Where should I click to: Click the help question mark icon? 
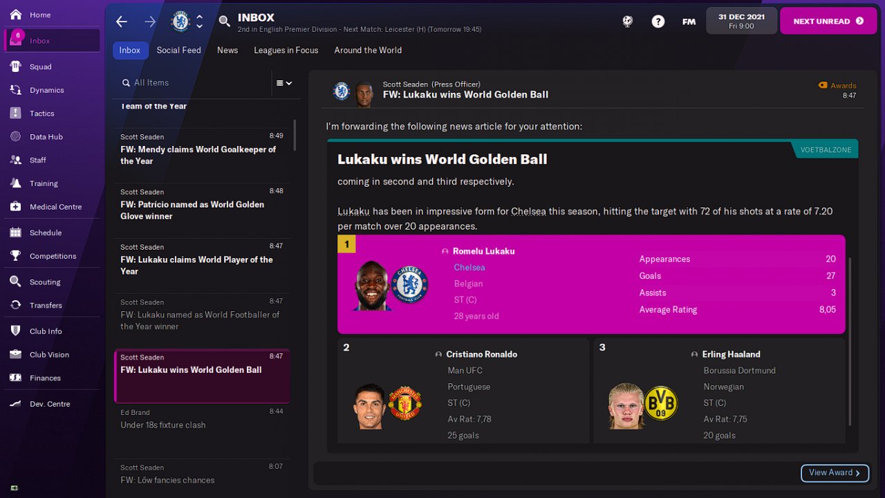[x=658, y=21]
